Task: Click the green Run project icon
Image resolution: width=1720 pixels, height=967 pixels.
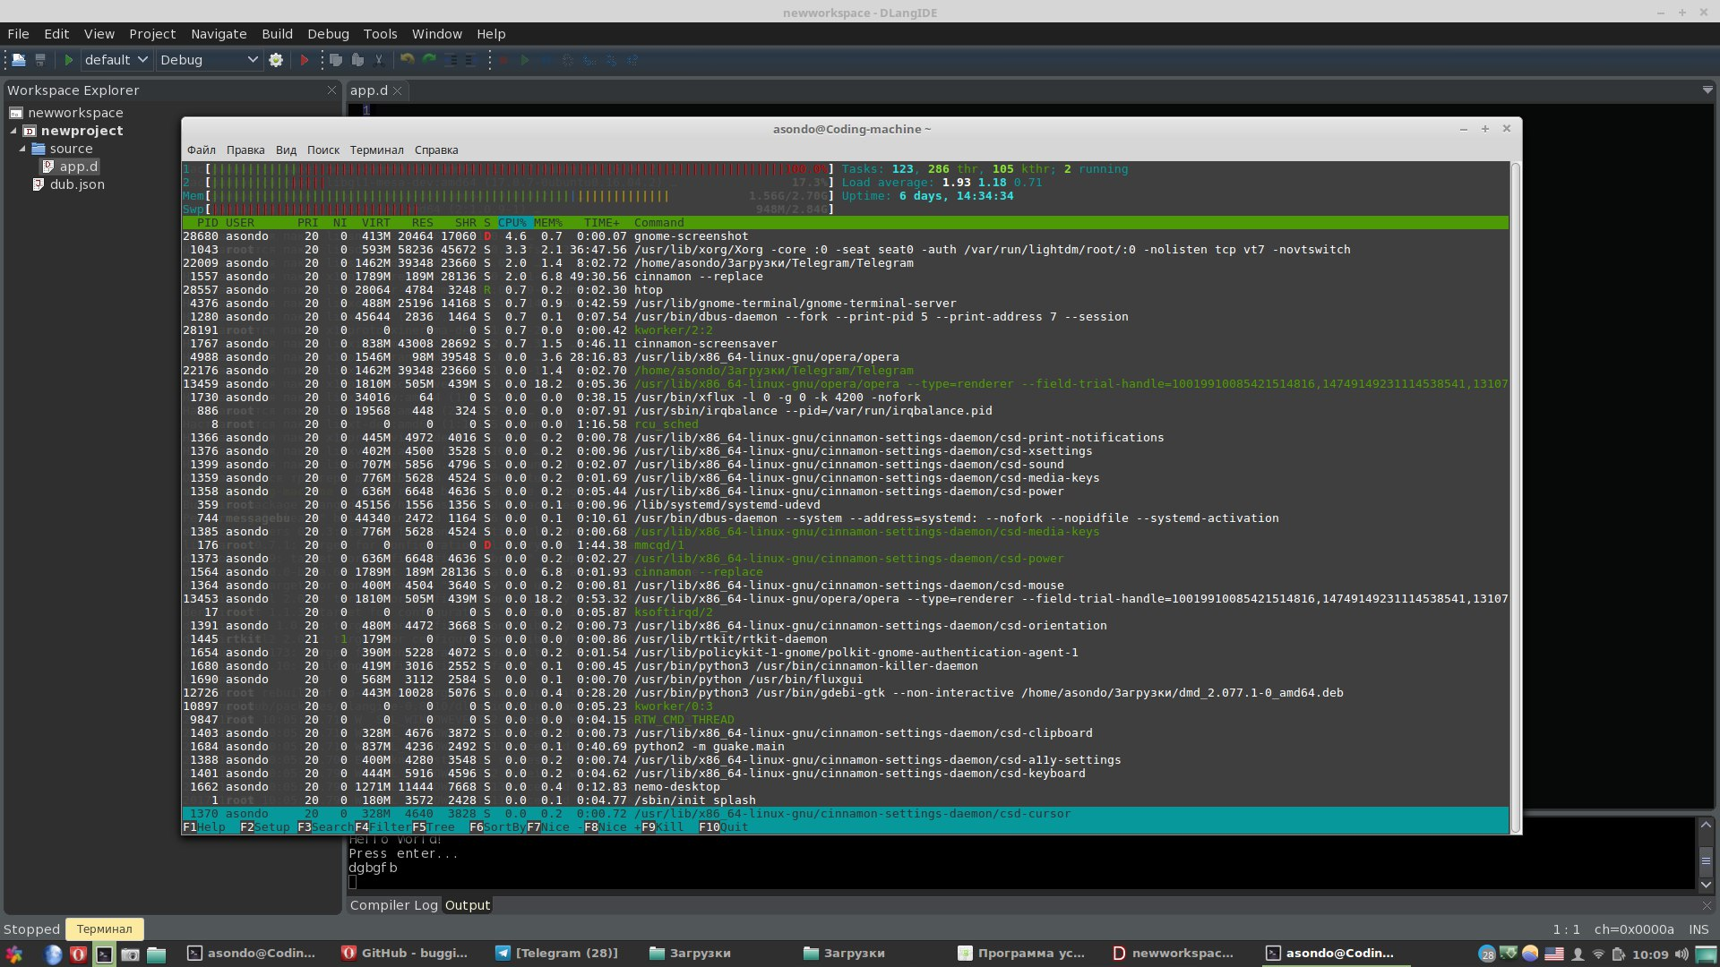Action: point(68,60)
